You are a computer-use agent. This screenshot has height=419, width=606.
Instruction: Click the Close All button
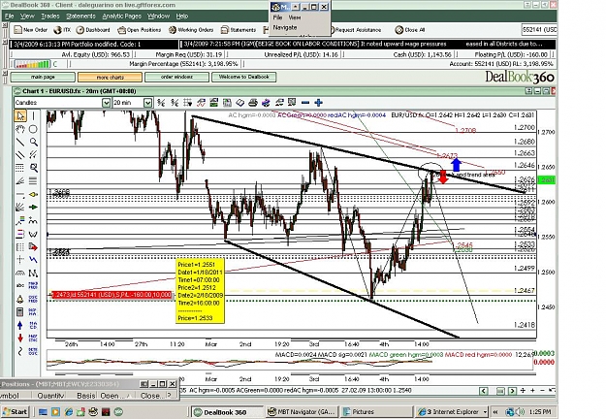point(410,30)
